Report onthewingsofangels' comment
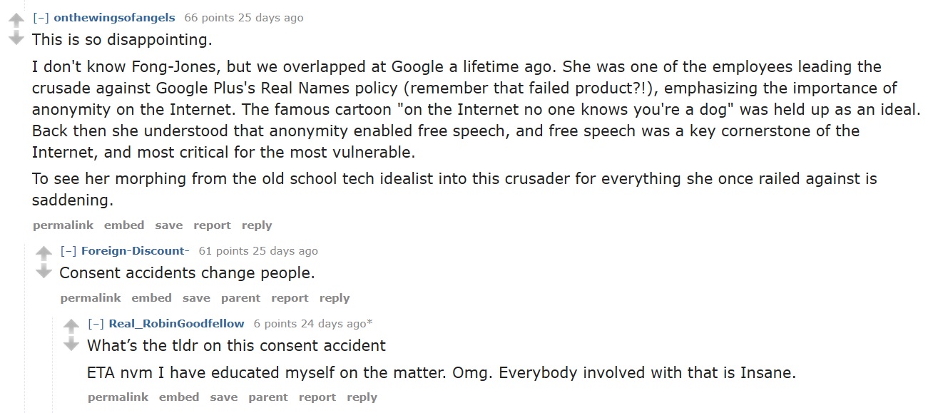 [212, 225]
